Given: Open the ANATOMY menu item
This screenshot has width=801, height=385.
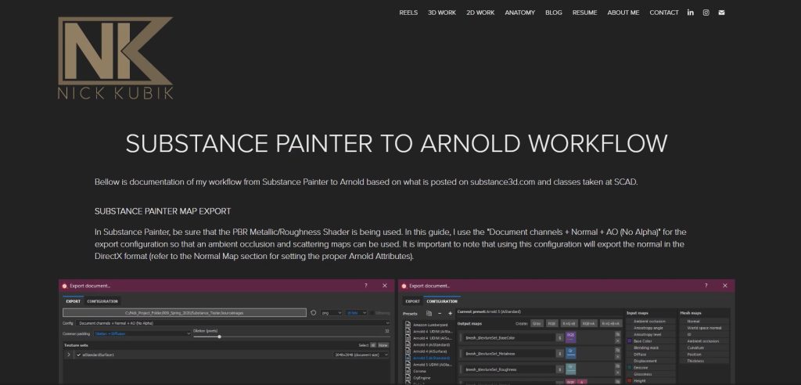Looking at the screenshot, I should point(520,13).
